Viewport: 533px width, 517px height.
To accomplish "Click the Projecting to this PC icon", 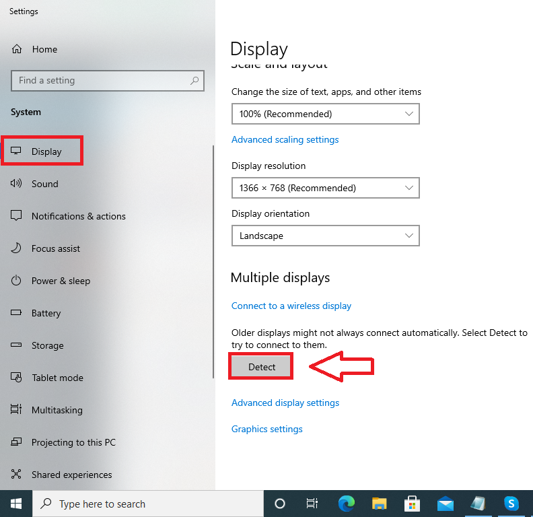I will [16, 442].
